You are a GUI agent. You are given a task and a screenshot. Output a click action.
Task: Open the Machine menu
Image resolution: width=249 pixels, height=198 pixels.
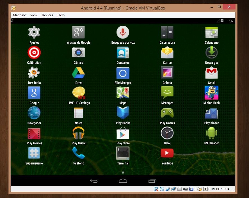click(x=19, y=15)
